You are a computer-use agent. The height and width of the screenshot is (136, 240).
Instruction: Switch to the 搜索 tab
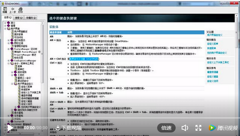(x=19, y=18)
